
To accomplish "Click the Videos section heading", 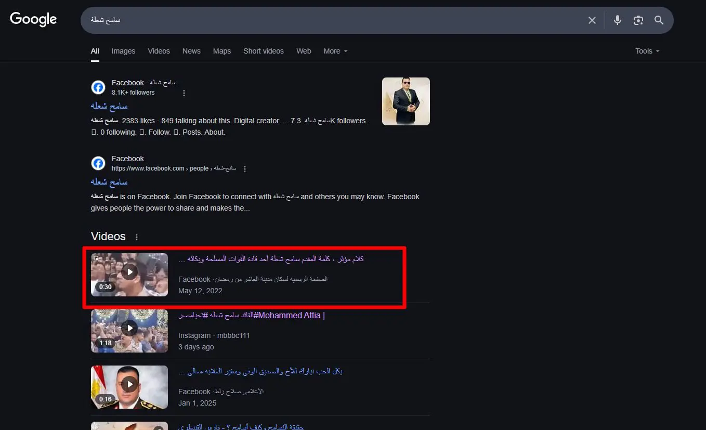I will pos(108,237).
